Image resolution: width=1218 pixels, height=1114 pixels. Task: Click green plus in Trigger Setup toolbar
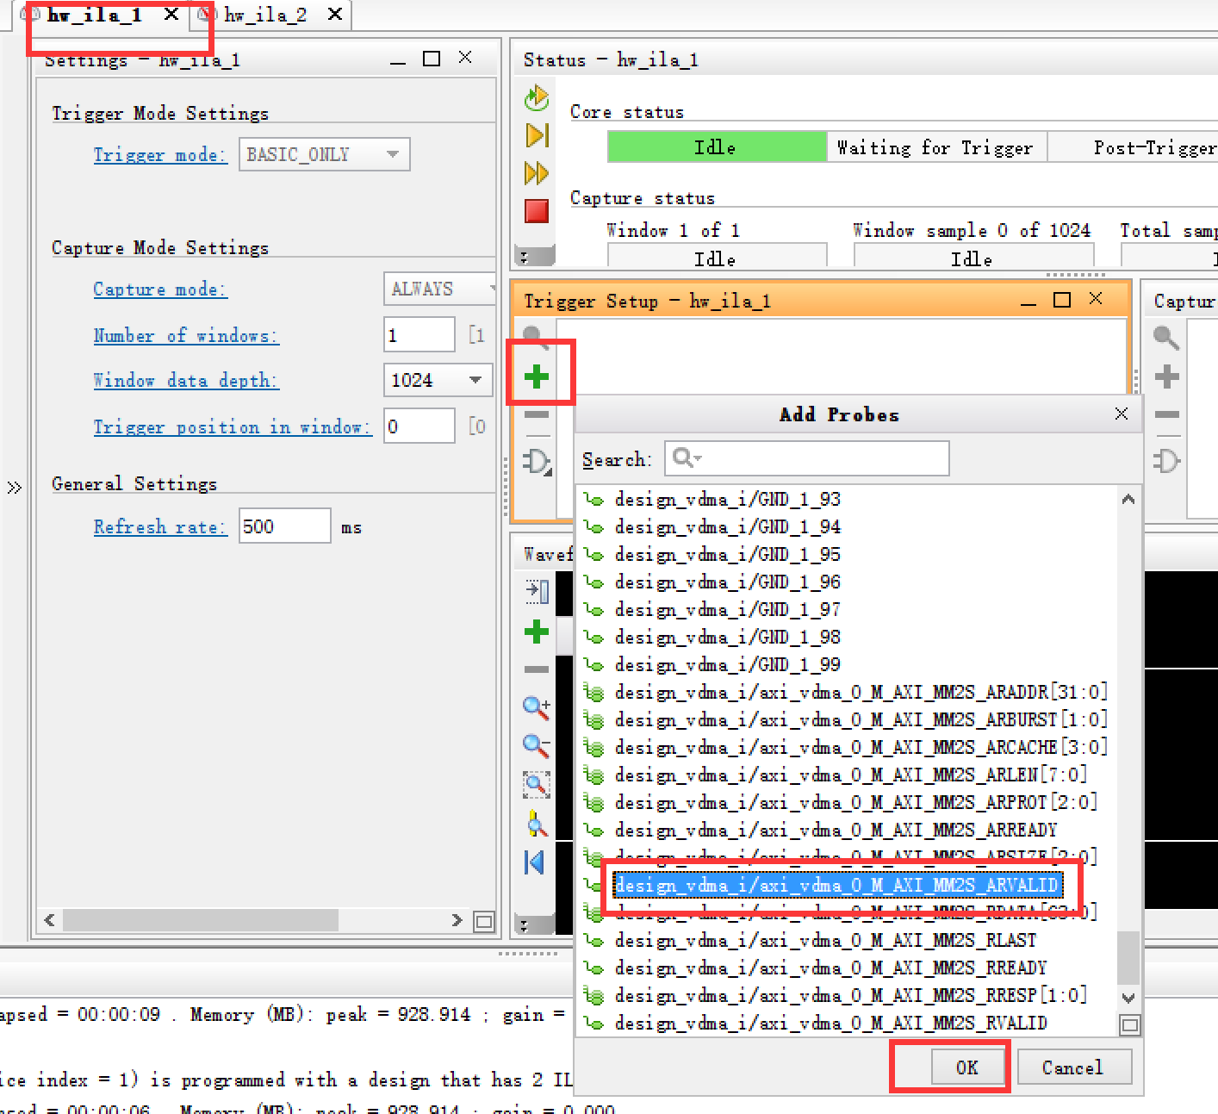537,376
